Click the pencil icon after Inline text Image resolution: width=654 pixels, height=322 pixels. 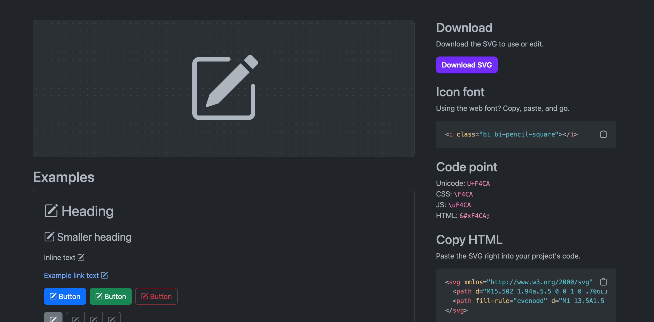point(81,257)
